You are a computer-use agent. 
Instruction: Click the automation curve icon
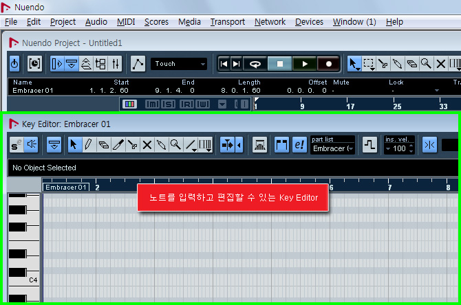pos(138,64)
